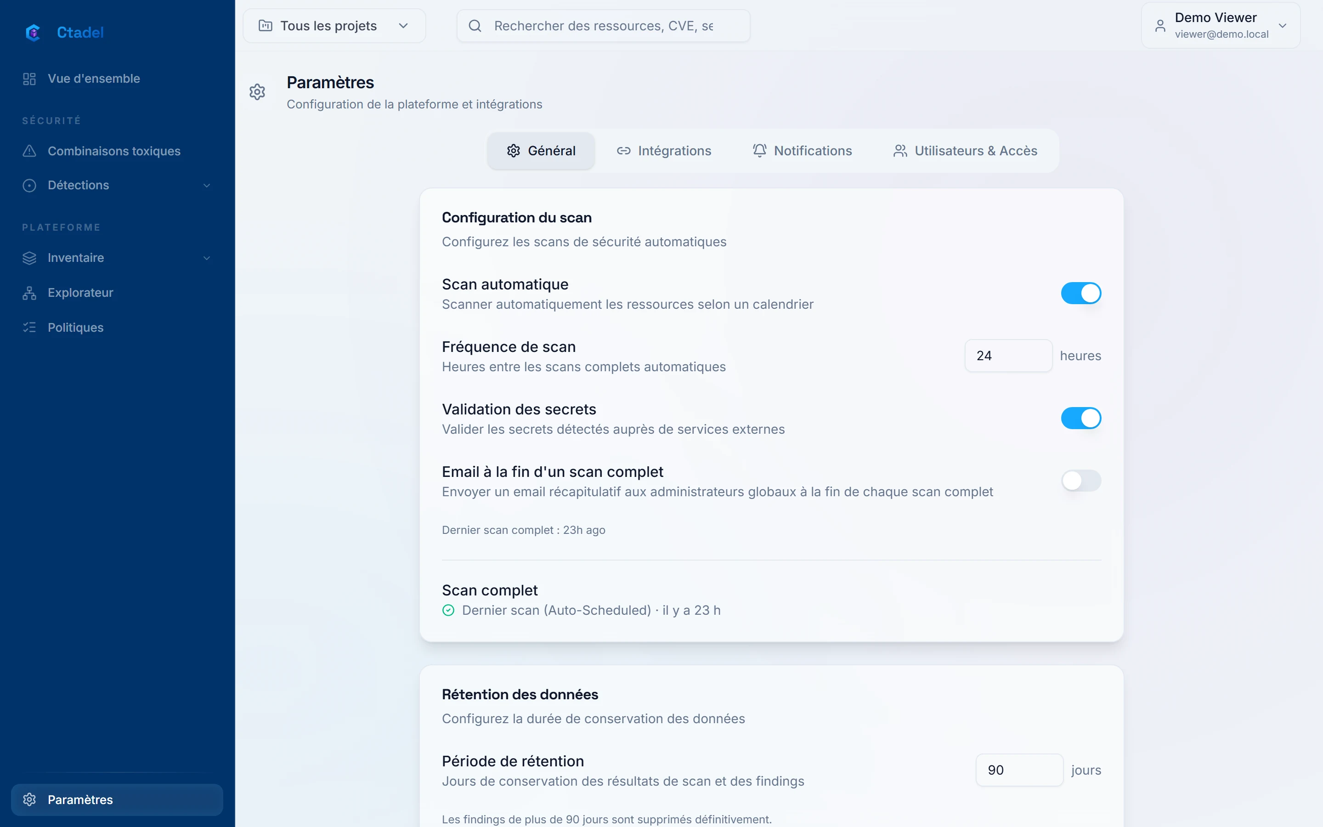Click the folder icon in project selector
The image size is (1323, 827).
[x=266, y=26]
